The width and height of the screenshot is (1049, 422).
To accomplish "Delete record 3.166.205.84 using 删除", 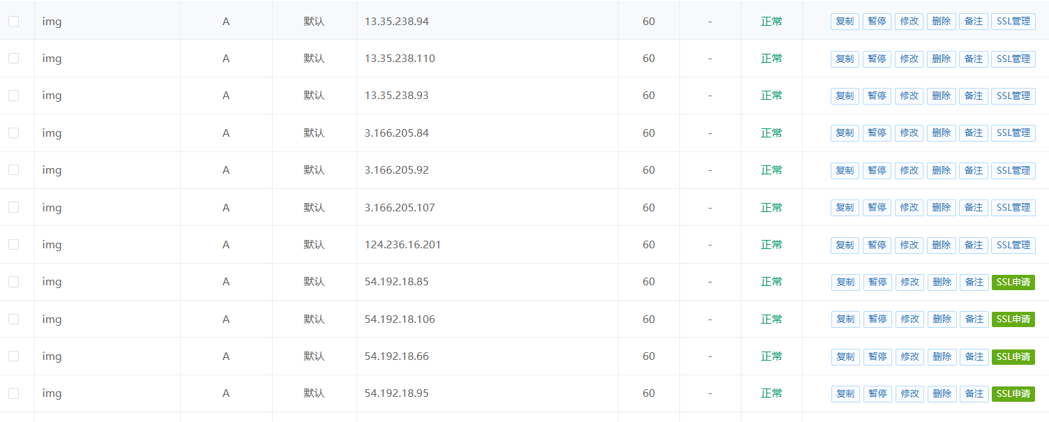I will pyautogui.click(x=941, y=133).
